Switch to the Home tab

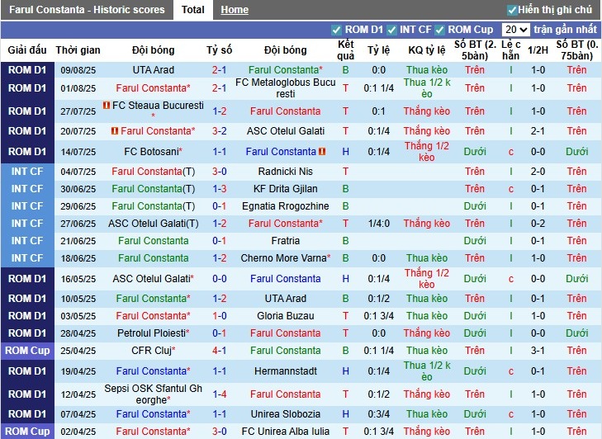coord(235,10)
